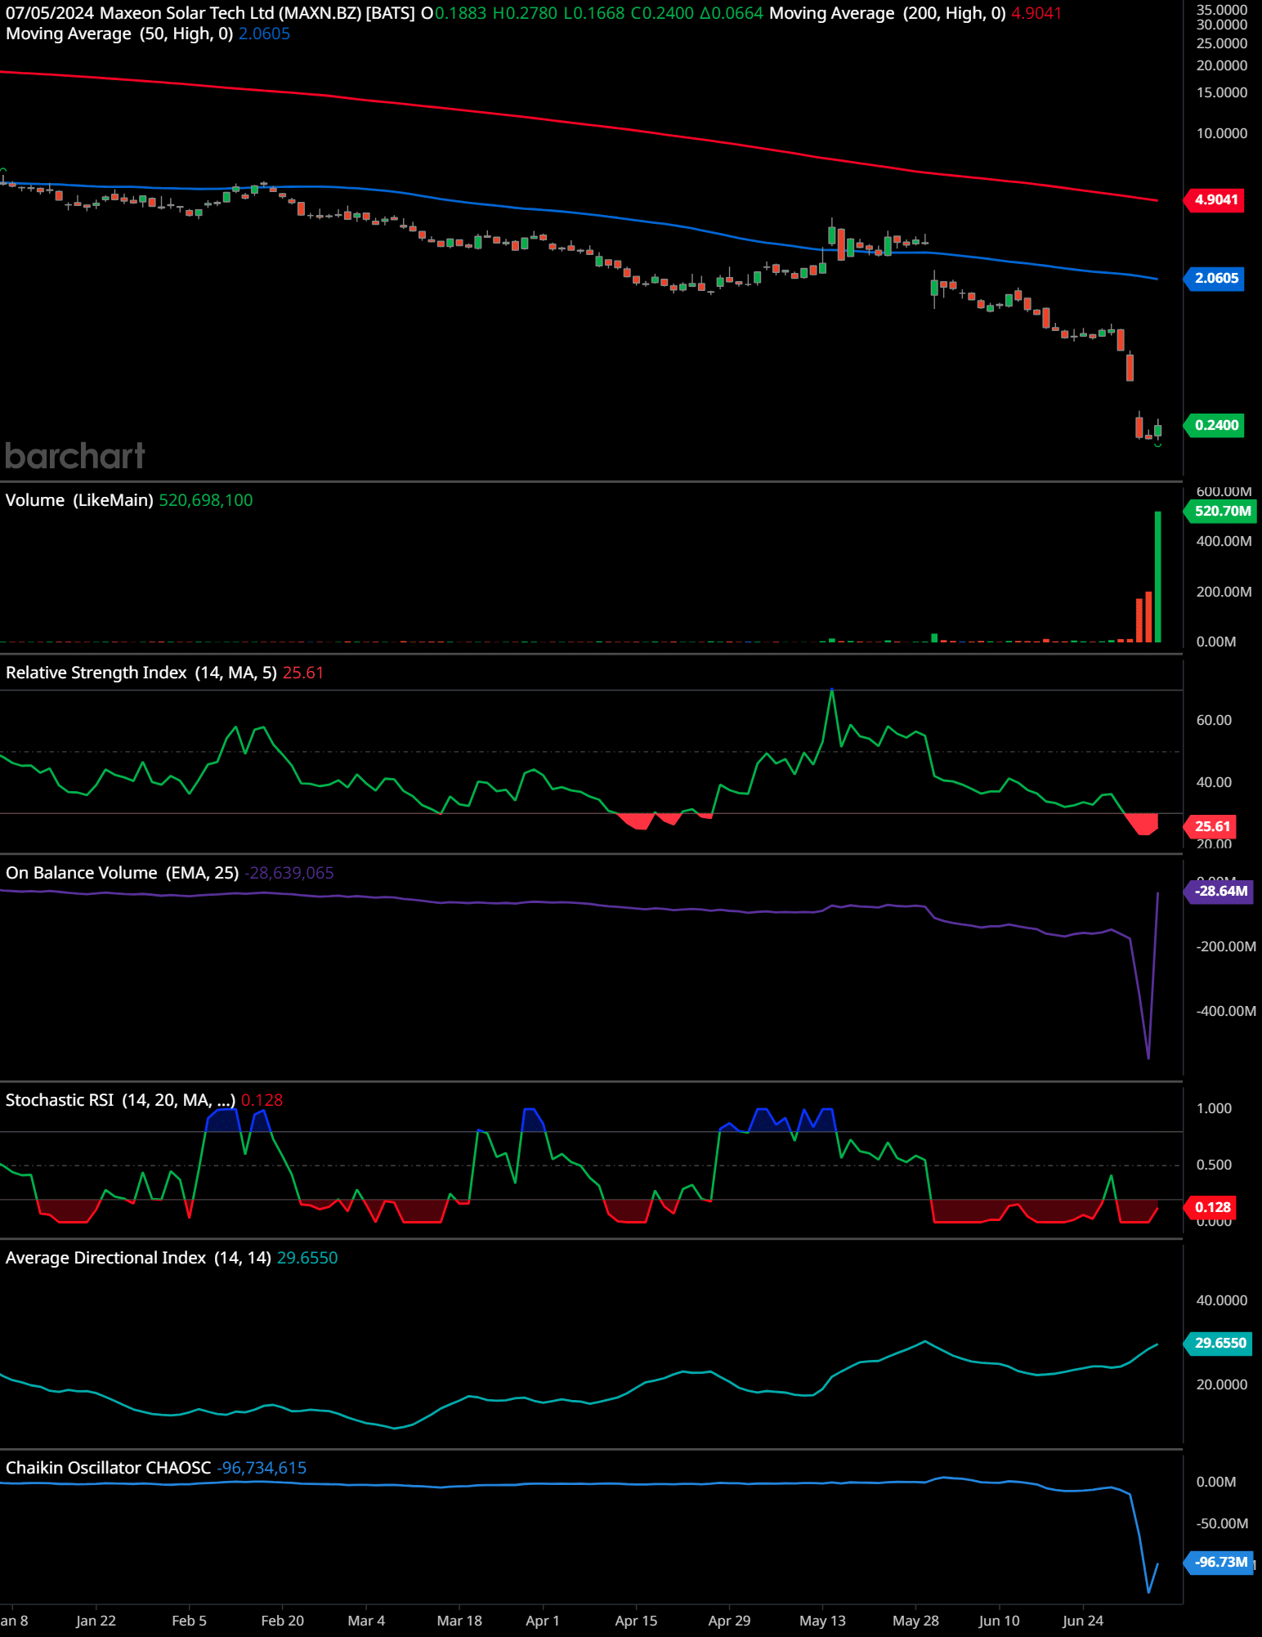The height and width of the screenshot is (1637, 1262).
Task: Click the Apr 29 date label
Action: [729, 1621]
